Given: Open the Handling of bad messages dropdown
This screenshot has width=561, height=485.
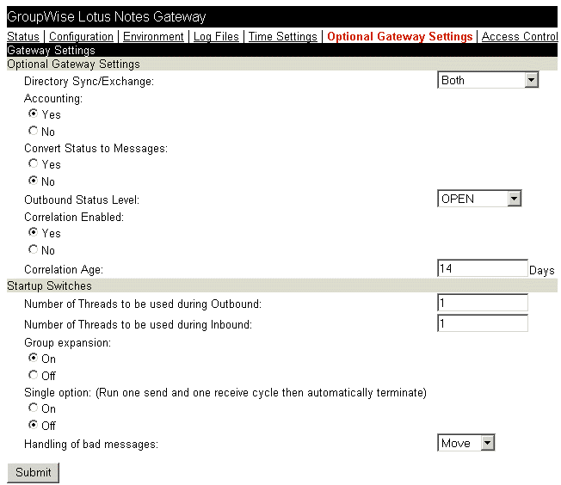Looking at the screenshot, I should [x=466, y=443].
